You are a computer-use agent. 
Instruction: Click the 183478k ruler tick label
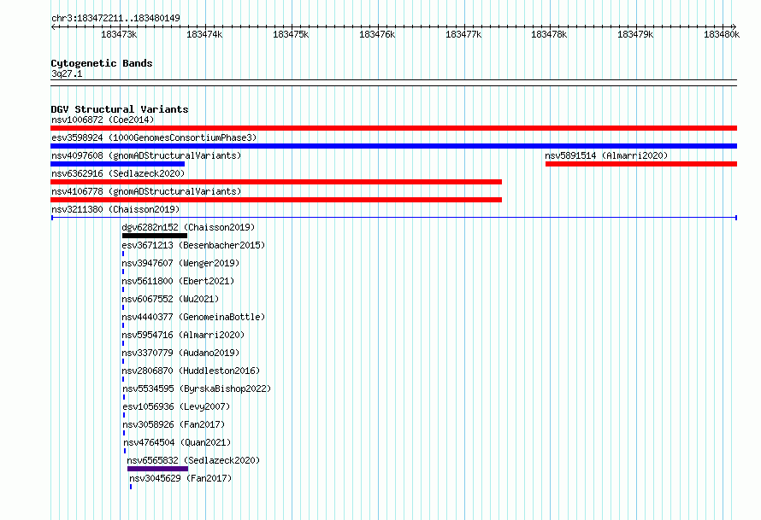tap(549, 34)
